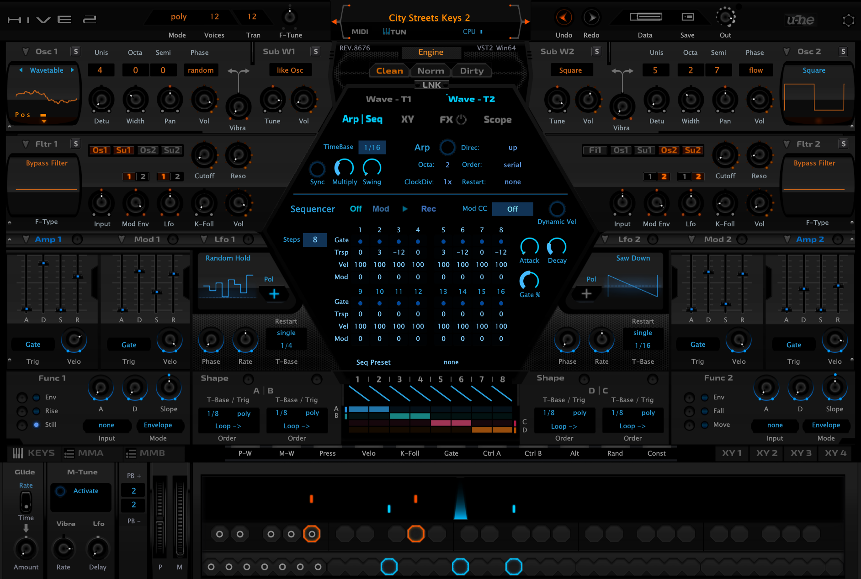Click the Osc 2 solo S button
Viewport: 861px width, 579px height.
pos(843,52)
